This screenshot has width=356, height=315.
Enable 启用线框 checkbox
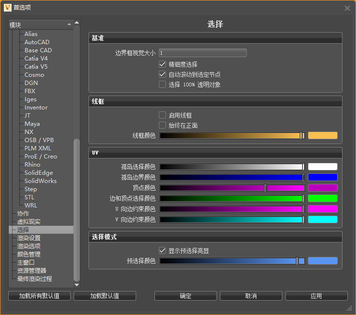(162, 115)
